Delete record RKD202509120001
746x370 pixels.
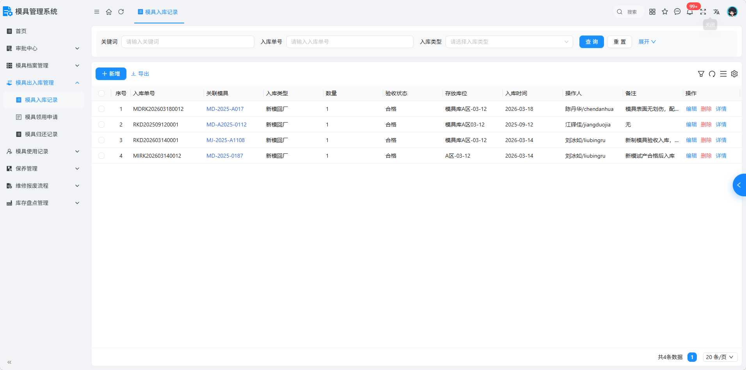click(x=706, y=125)
